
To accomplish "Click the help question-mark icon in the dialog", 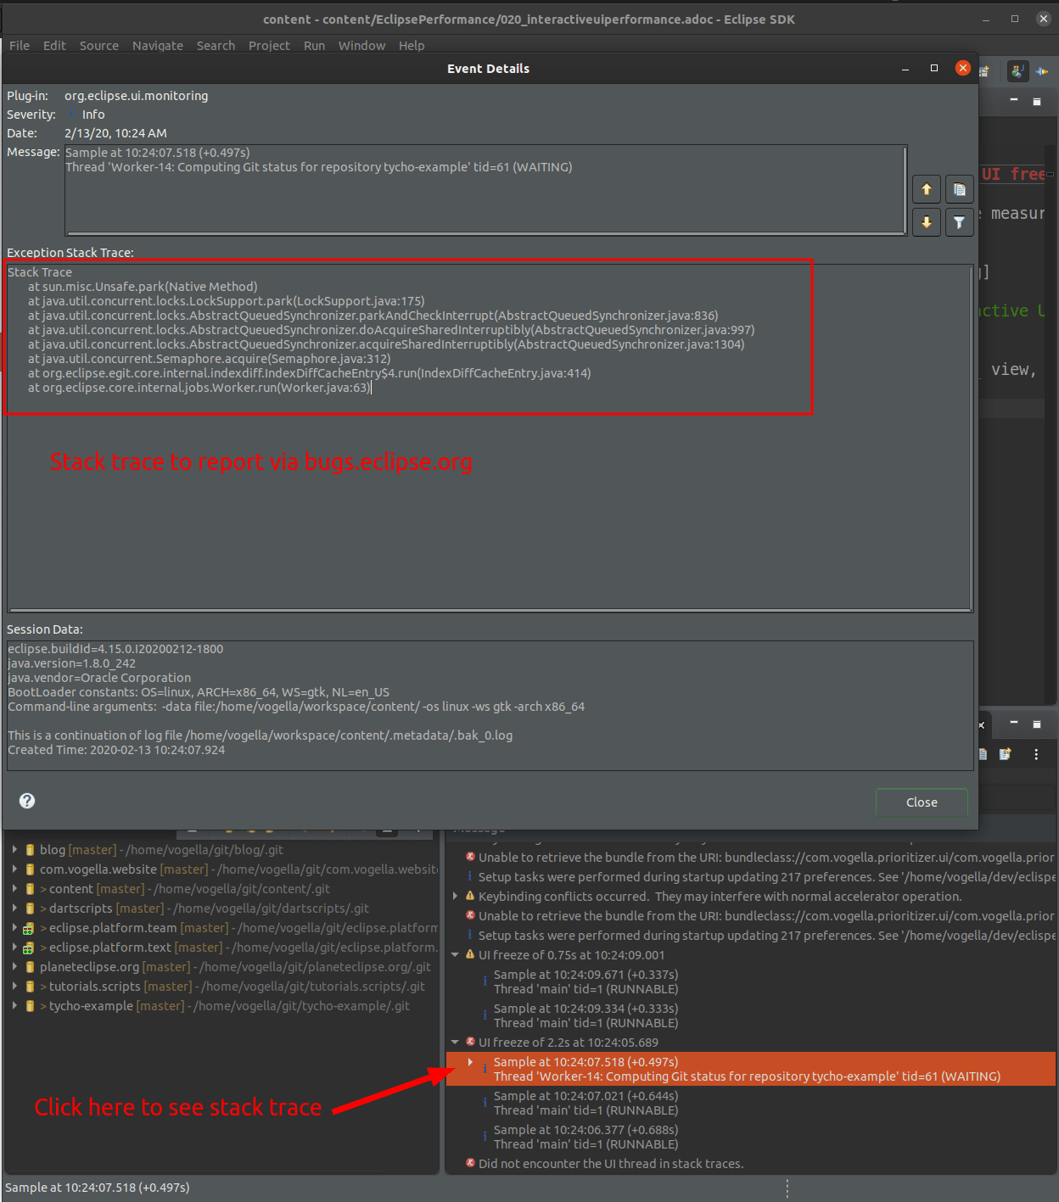I will [x=26, y=800].
